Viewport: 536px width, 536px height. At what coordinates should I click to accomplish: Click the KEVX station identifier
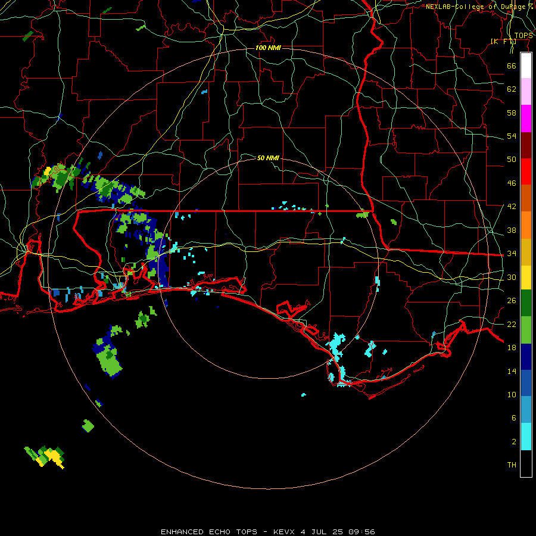point(283,532)
